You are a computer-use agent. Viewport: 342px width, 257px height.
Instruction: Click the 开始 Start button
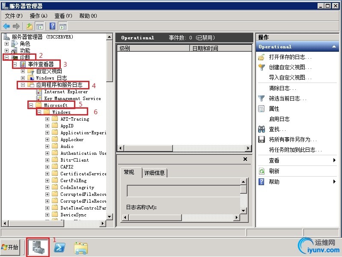pyautogui.click(x=10, y=247)
